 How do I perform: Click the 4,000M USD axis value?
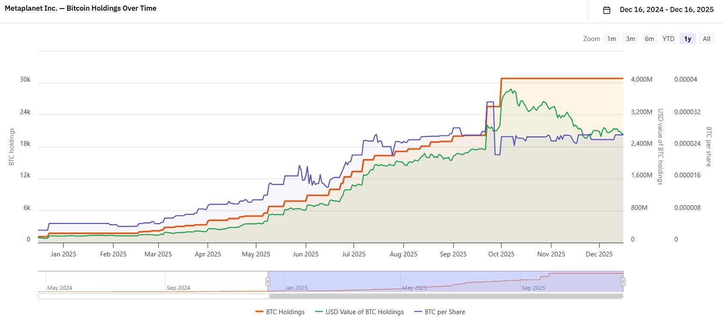pos(642,79)
